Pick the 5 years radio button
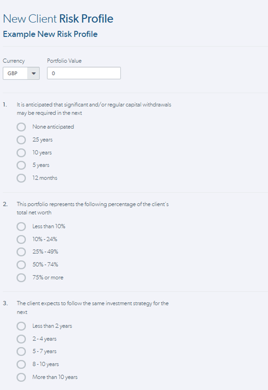 click(21, 165)
